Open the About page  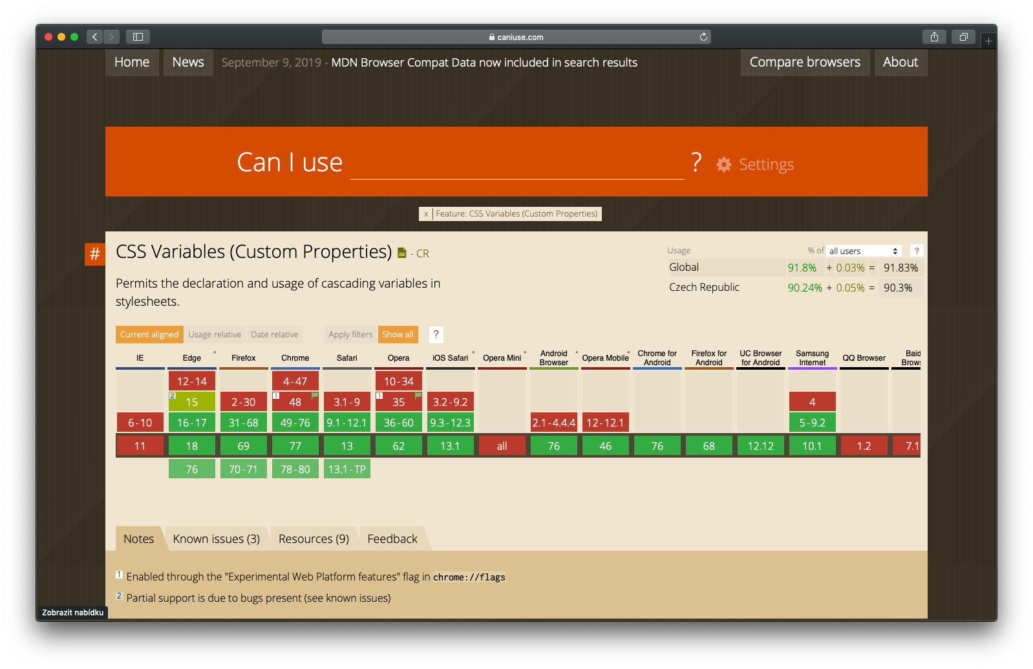click(900, 62)
